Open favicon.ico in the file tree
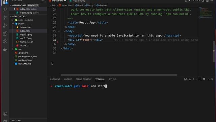 point(25,27)
